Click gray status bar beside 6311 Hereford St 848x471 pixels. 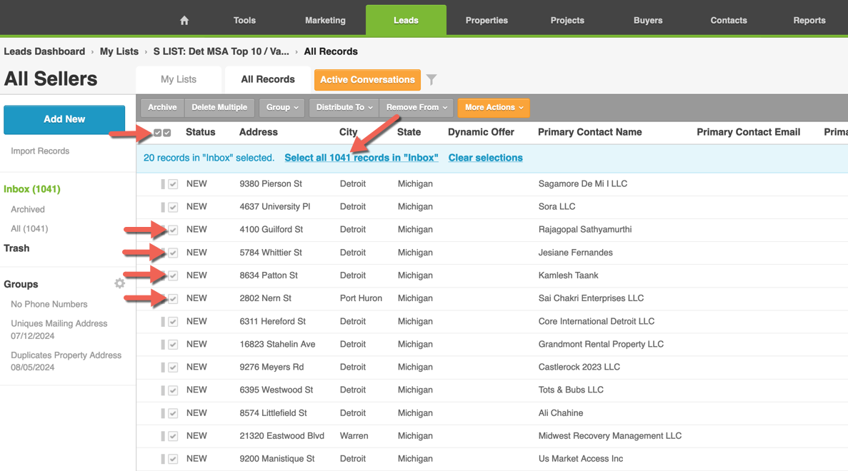163,322
